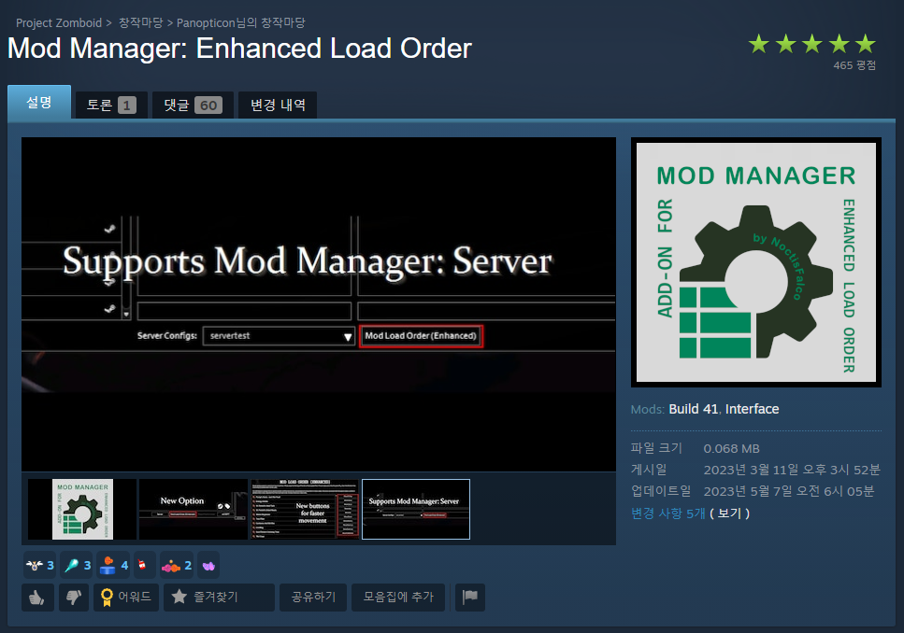Click 모음집에 추가 add to collection

pos(398,598)
